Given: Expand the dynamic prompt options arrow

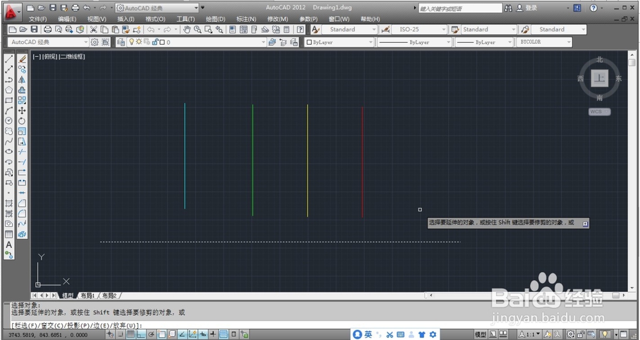Looking at the screenshot, I should [586, 224].
